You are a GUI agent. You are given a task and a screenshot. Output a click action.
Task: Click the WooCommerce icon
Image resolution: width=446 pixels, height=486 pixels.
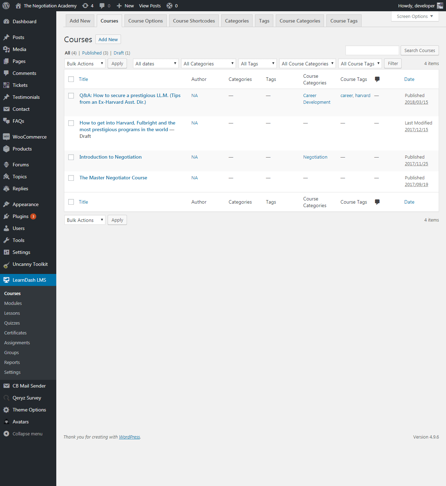[x=6, y=137]
